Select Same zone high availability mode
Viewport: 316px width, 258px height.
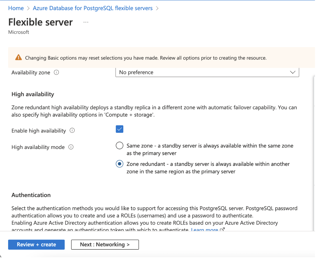(120, 146)
